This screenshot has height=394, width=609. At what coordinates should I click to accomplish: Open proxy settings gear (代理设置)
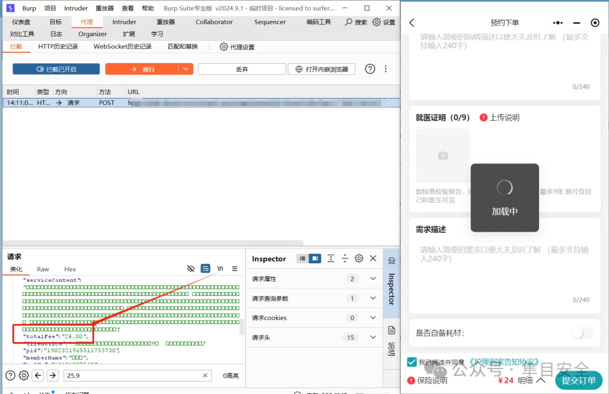pyautogui.click(x=224, y=47)
